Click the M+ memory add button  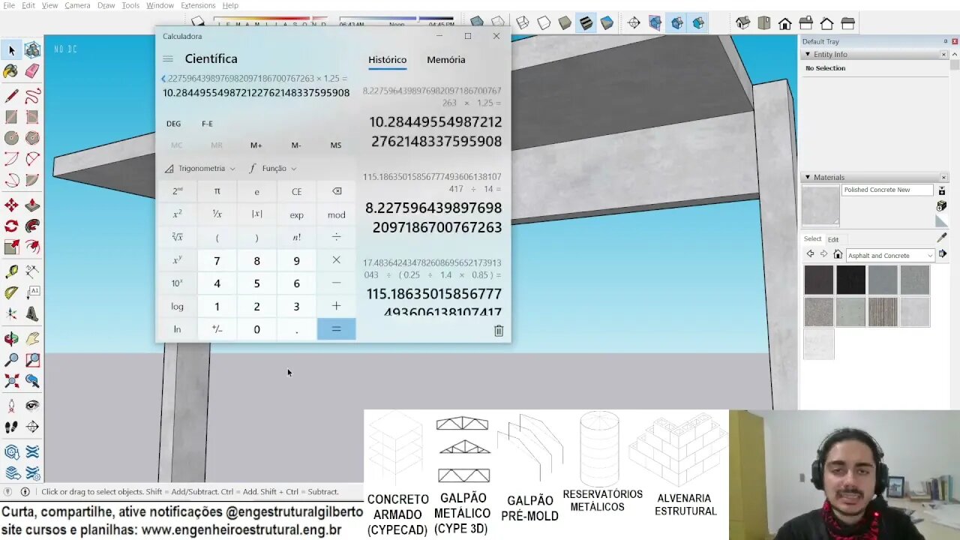256,145
